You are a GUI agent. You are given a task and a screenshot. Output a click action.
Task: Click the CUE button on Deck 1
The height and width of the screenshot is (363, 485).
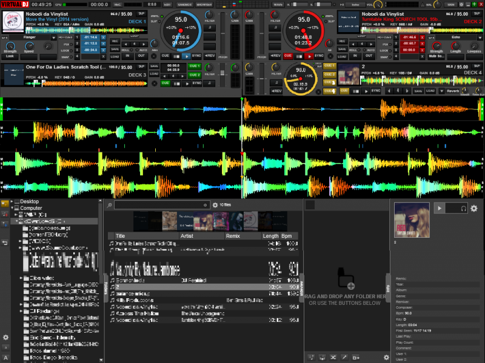pyautogui.click(x=166, y=56)
